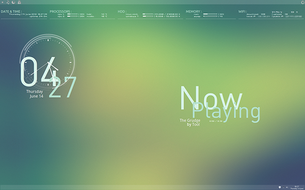Click the cpu 2 usage bar
This screenshot has width=305, height=190.
pyautogui.click(x=72, y=16)
